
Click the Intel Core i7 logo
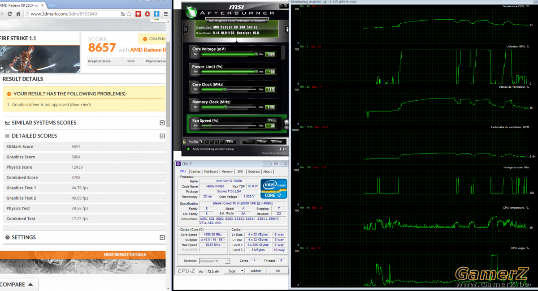[274, 188]
